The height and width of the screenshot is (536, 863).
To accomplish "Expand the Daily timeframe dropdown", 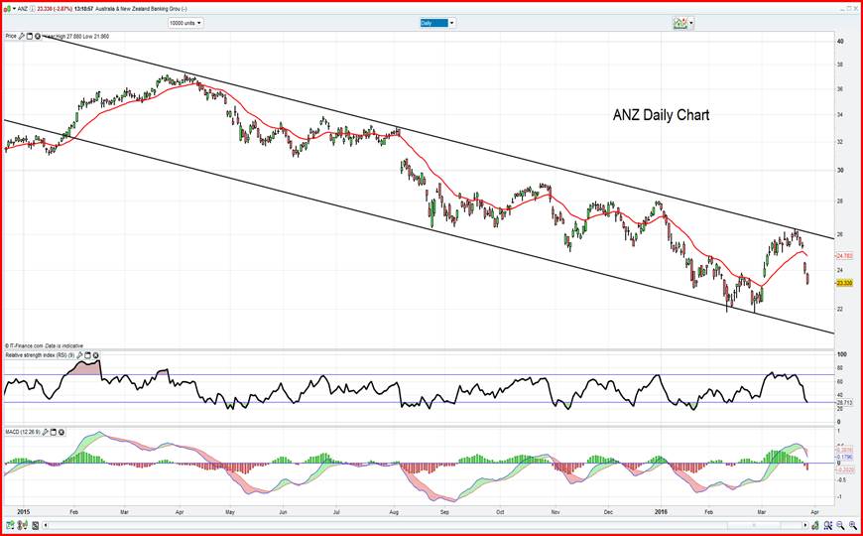I will point(434,22).
